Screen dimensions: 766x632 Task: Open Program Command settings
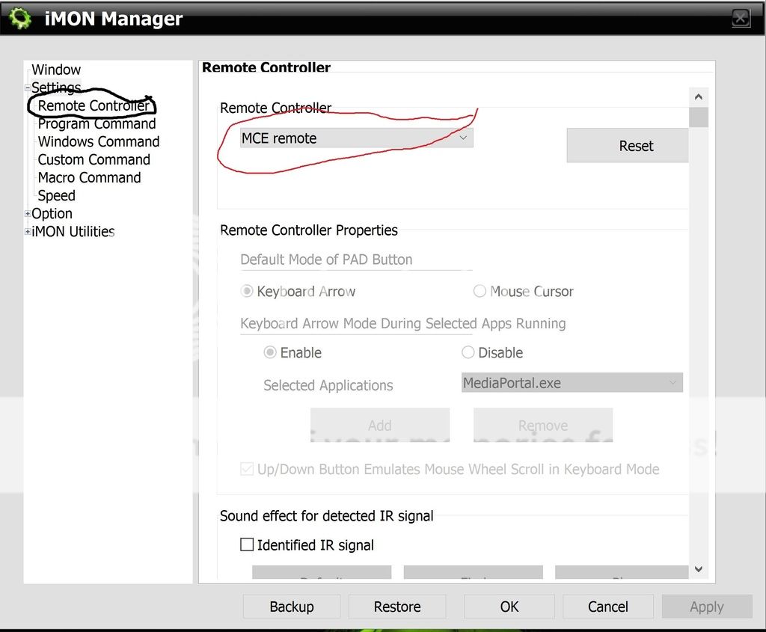96,124
